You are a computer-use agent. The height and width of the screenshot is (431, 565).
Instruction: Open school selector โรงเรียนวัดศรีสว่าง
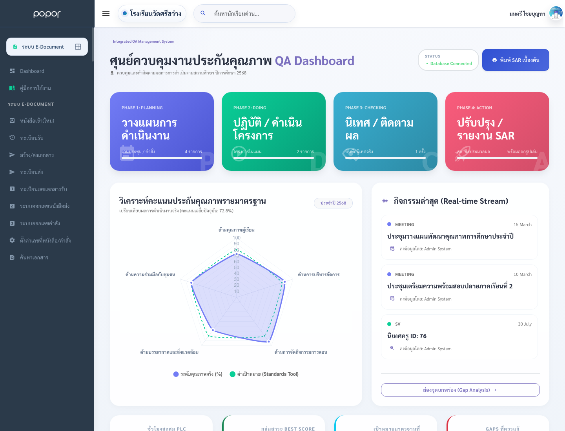tap(152, 14)
